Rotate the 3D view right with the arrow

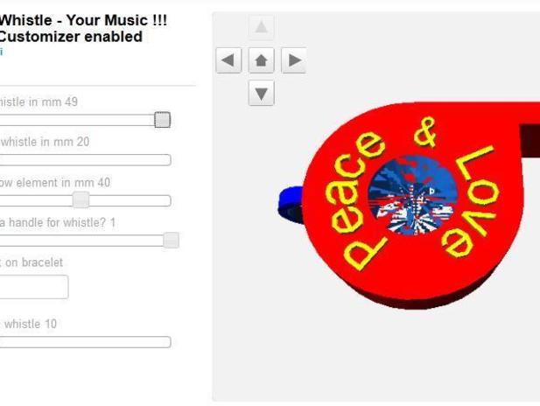(x=294, y=60)
